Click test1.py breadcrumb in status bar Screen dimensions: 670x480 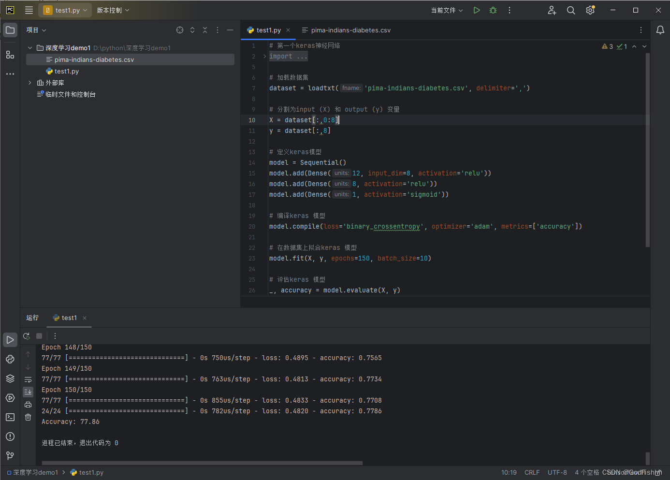coord(87,472)
